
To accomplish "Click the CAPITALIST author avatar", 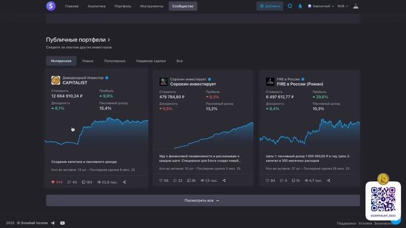I will [56, 80].
